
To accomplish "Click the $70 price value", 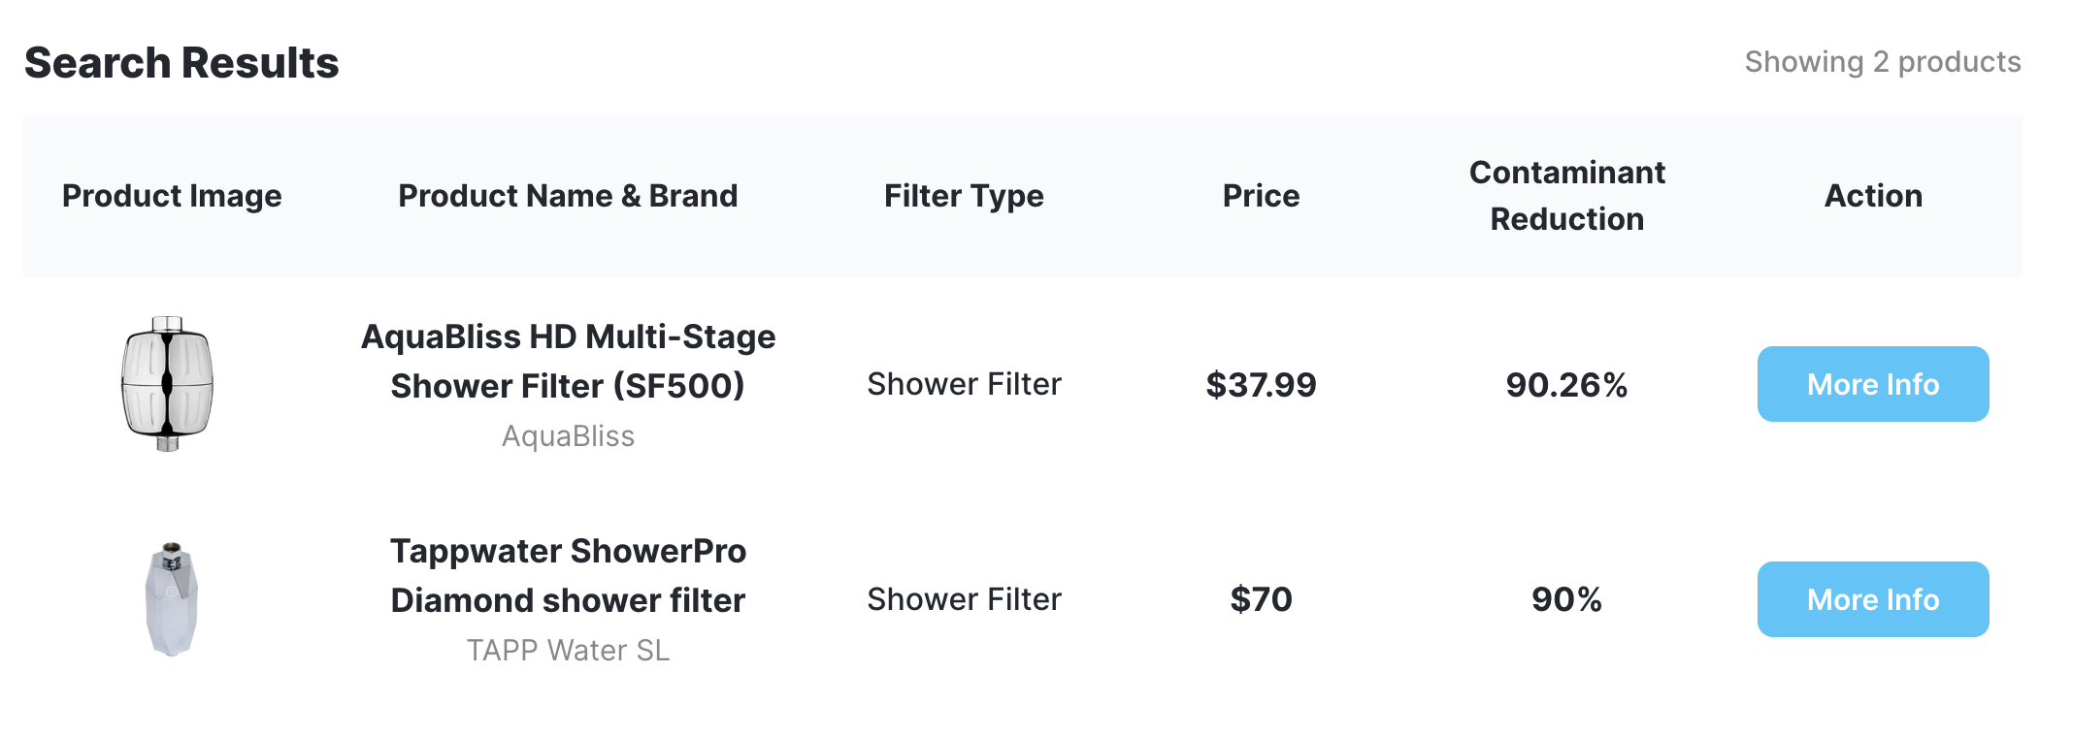I will click(x=1261, y=599).
